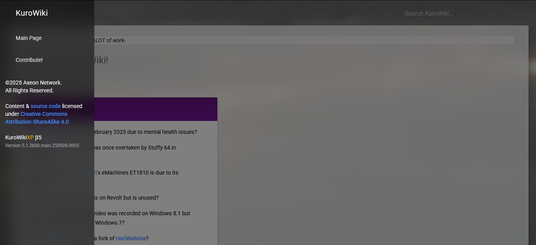The width and height of the screenshot is (536, 245).
Task: Click the "February 2025" mental health fact
Action: (x=145, y=132)
